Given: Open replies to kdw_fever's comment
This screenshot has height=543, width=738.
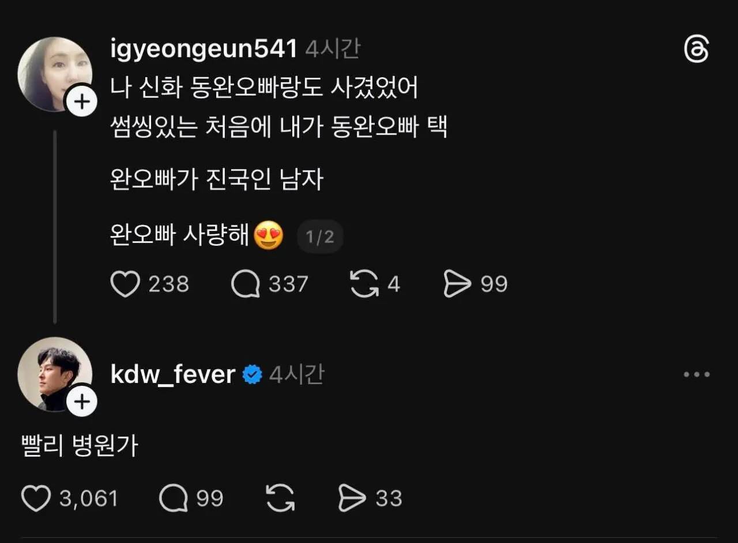Looking at the screenshot, I should [174, 499].
